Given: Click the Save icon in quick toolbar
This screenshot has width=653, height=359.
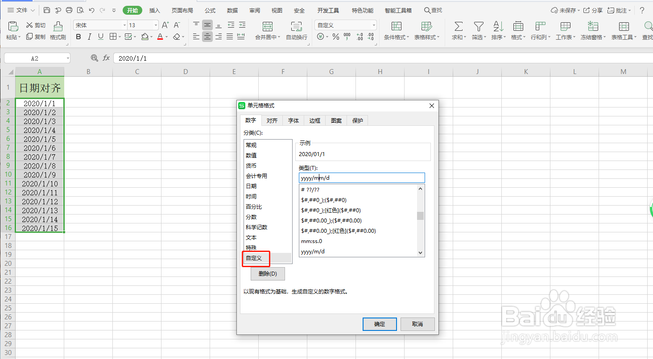Looking at the screenshot, I should 47,10.
